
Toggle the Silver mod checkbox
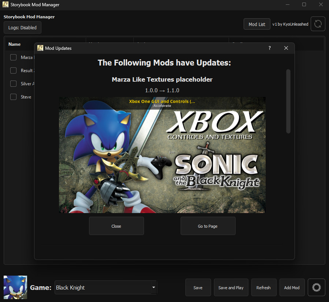coord(14,83)
